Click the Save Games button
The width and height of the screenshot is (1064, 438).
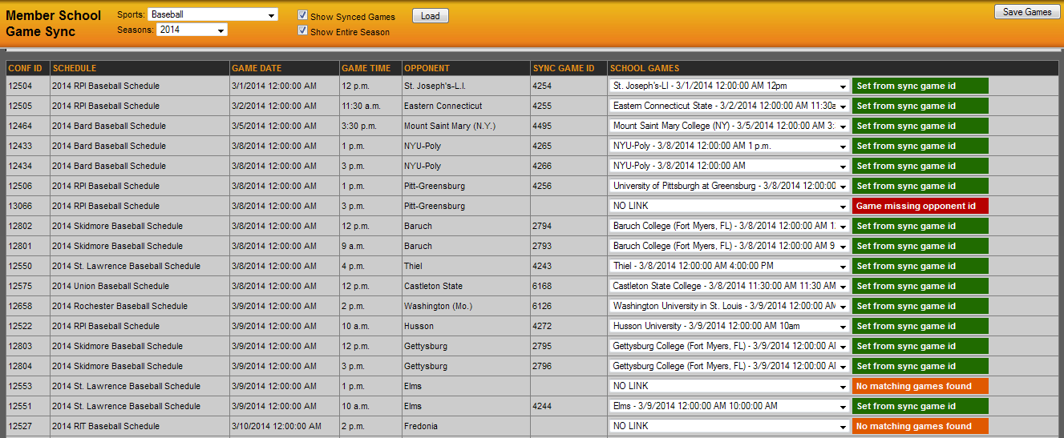(x=1027, y=12)
